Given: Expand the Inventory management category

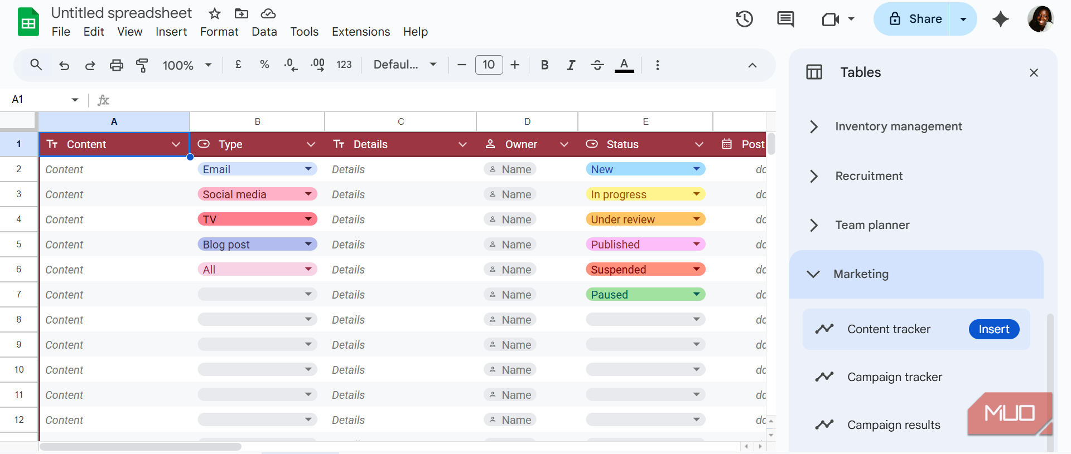Looking at the screenshot, I should pos(814,126).
